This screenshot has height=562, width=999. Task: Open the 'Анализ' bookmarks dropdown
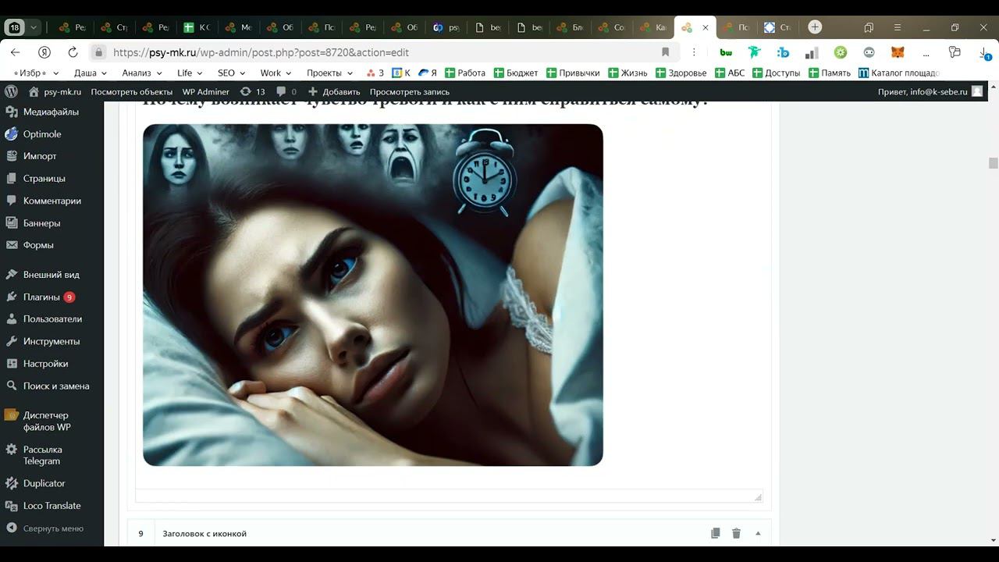pos(141,73)
